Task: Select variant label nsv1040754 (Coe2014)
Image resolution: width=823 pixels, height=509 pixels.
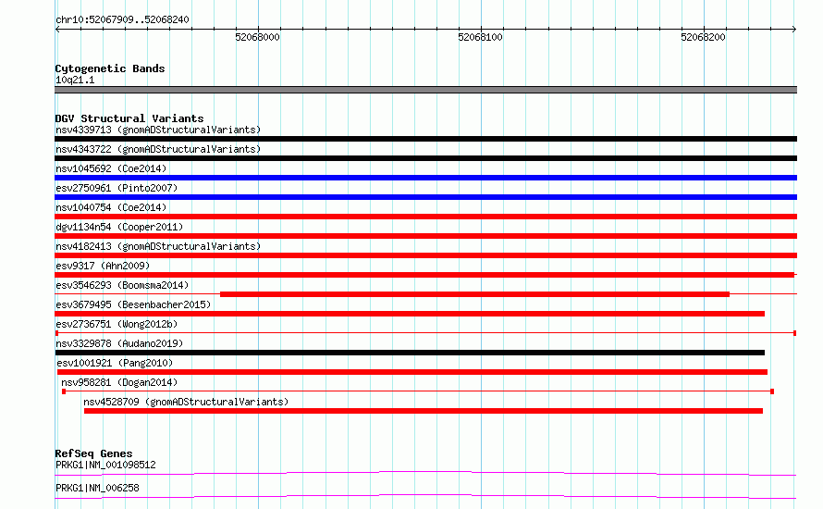Action: 111,207
